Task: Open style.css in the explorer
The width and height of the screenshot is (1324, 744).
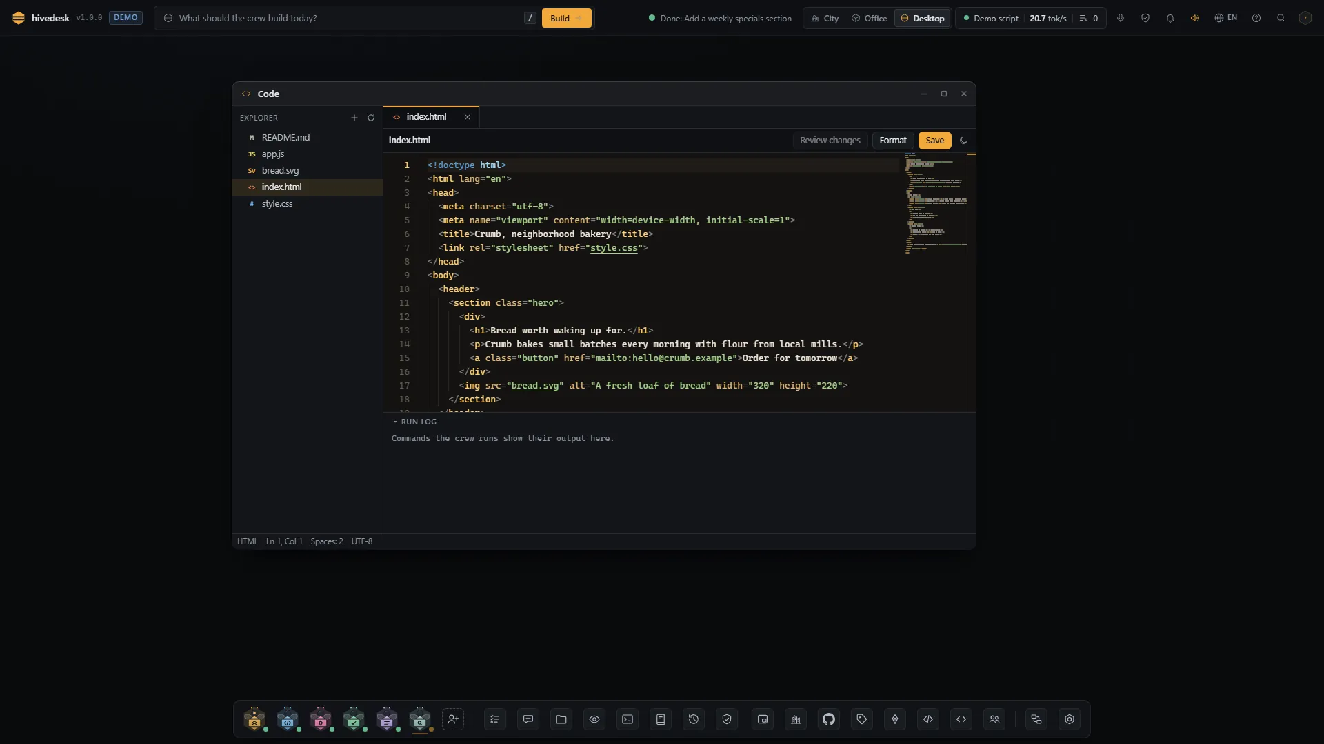Action: [x=308, y=204]
